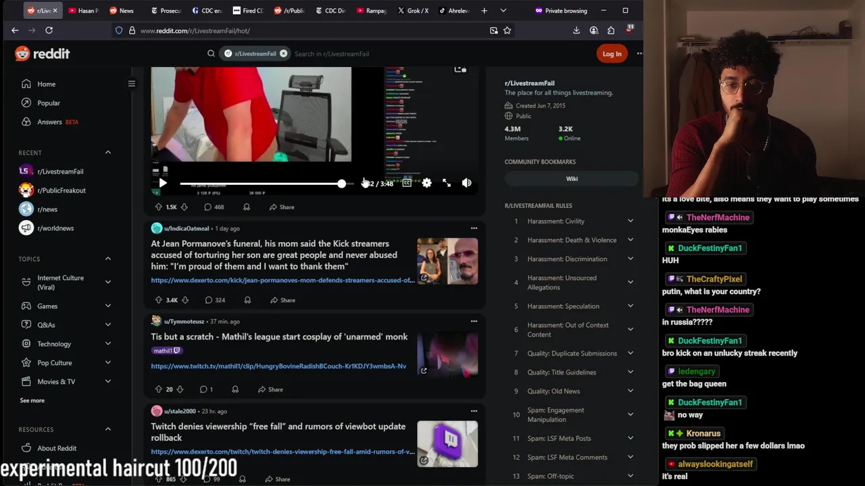Image resolution: width=865 pixels, height=486 pixels.
Task: Open the Twitch denies viewership post title
Action: [278, 432]
